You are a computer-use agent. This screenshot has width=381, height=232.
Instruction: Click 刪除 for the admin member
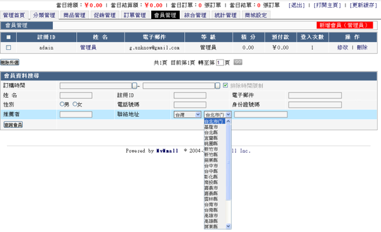pyautogui.click(x=362, y=48)
